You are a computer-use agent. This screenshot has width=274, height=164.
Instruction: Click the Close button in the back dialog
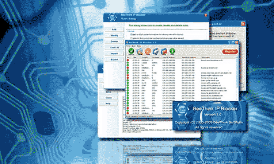109,98
